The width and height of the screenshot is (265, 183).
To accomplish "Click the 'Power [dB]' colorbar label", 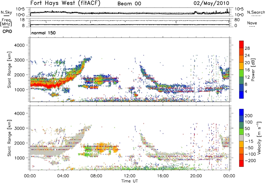I will [253, 70].
